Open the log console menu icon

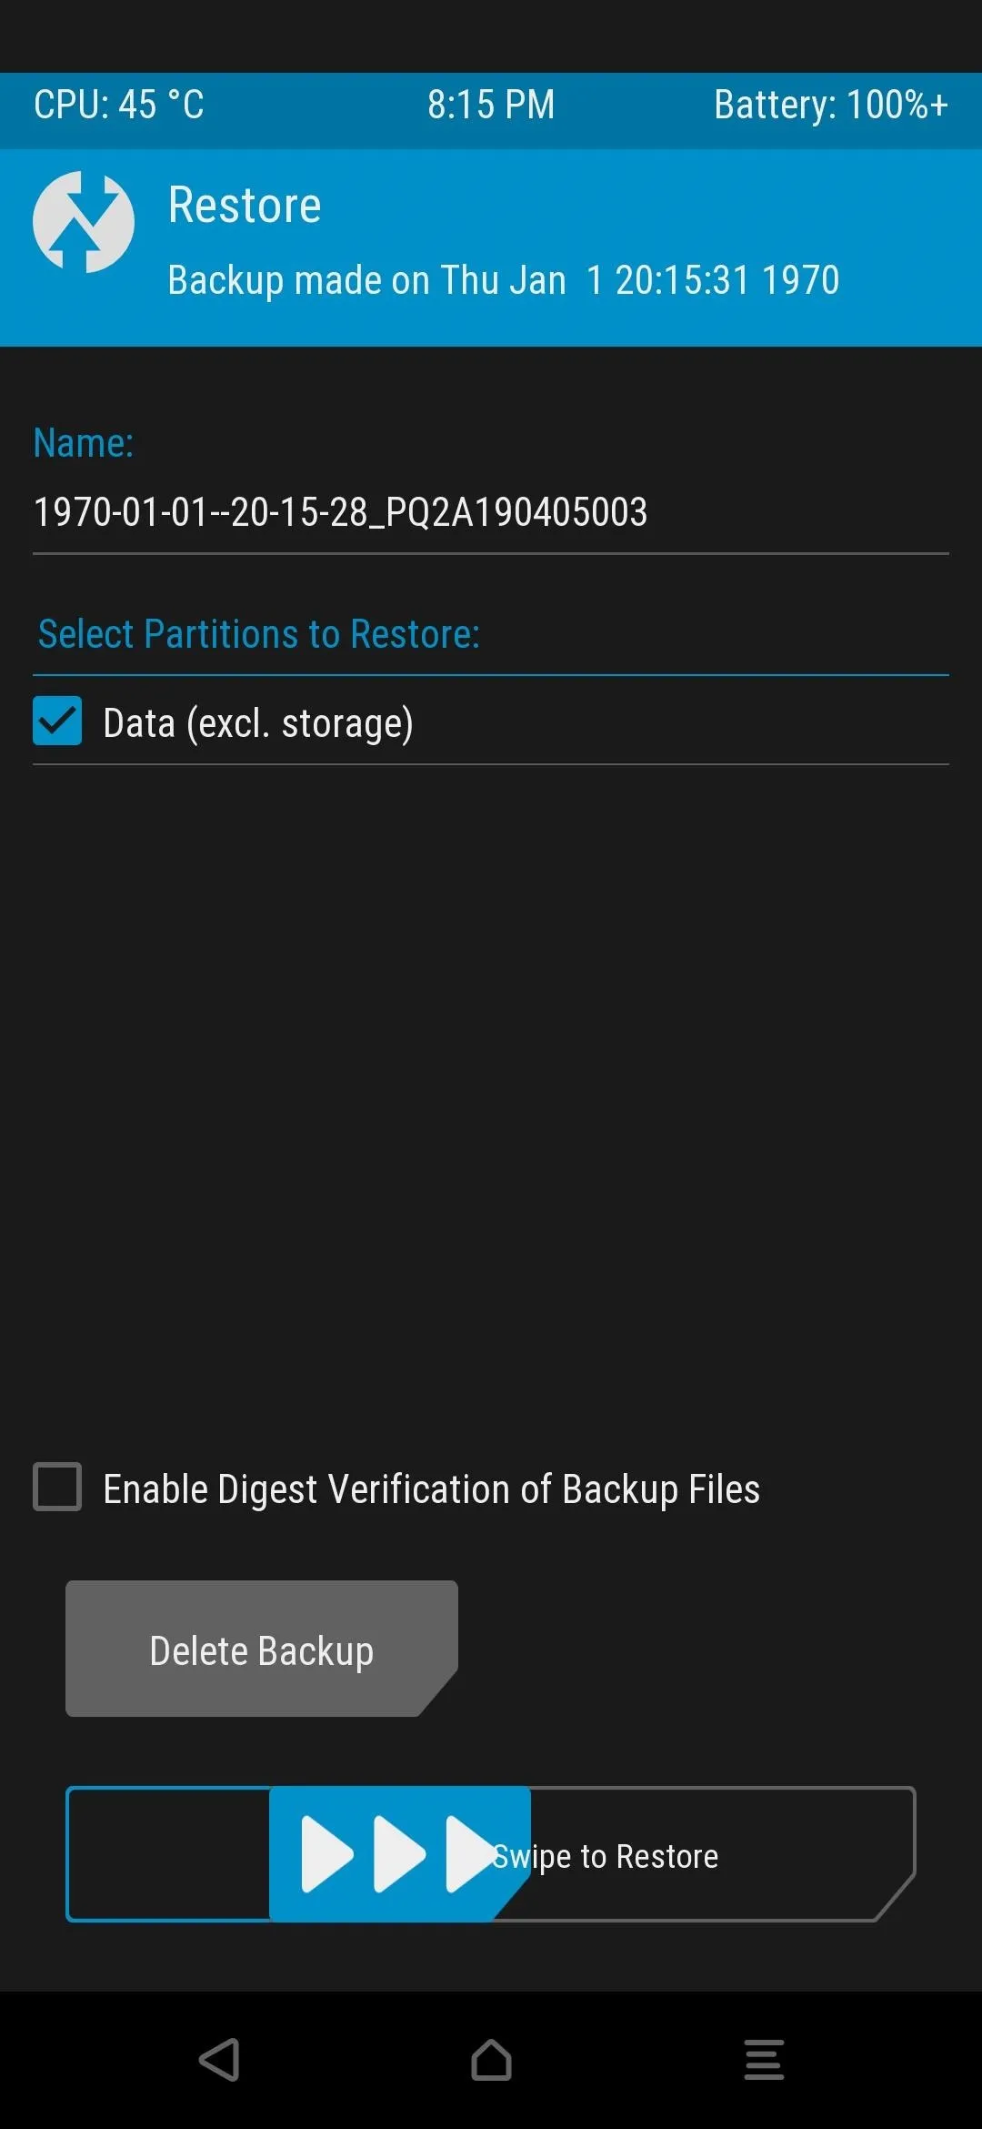tap(764, 2060)
